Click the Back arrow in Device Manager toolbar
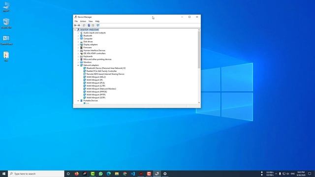This screenshot has width=315, height=177. [75, 25]
